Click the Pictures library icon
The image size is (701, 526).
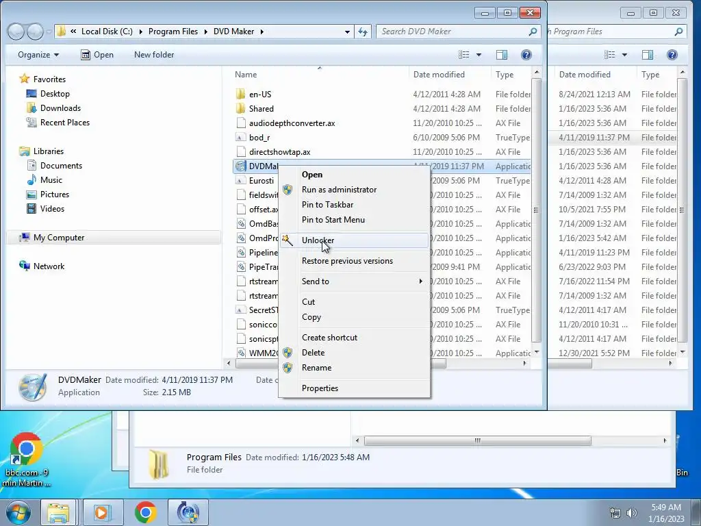tap(31, 194)
